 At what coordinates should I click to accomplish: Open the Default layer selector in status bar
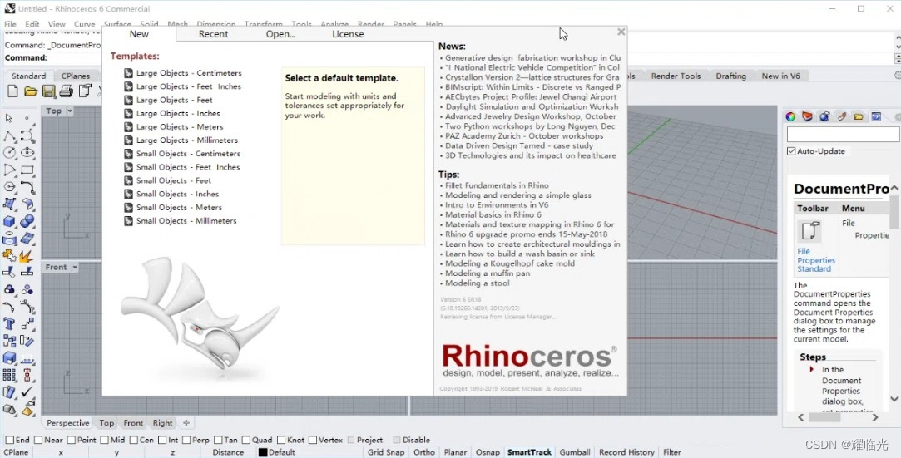[281, 452]
